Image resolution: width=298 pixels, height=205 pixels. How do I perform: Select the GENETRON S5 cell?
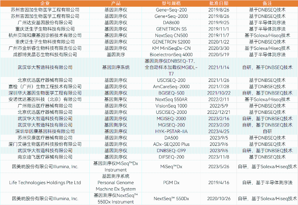click(x=171, y=29)
